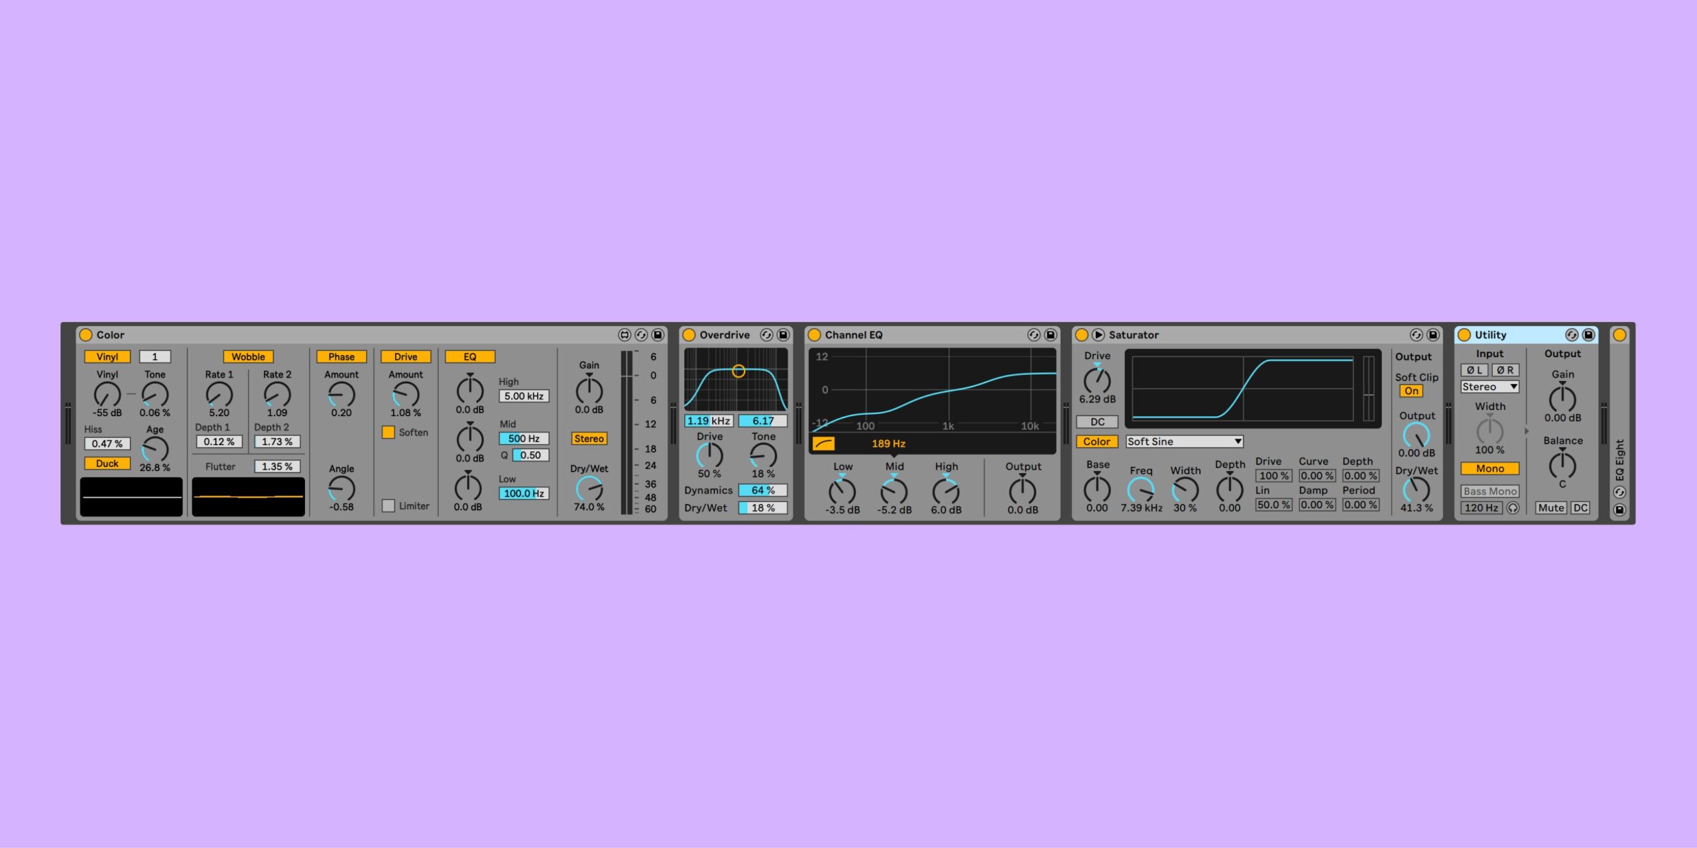Screen dimensions: 1697x848
Task: Click the Utility hot-swap preset icon
Action: click(x=1571, y=335)
